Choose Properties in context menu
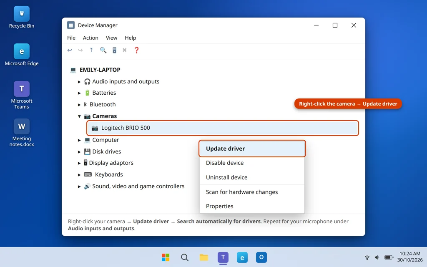This screenshot has height=267, width=427. [252, 206]
